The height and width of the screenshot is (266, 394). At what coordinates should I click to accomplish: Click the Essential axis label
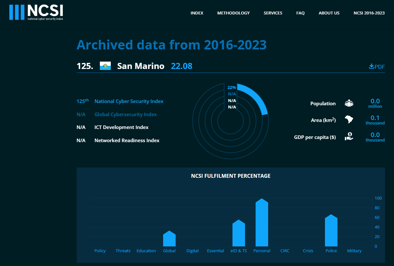215,251
